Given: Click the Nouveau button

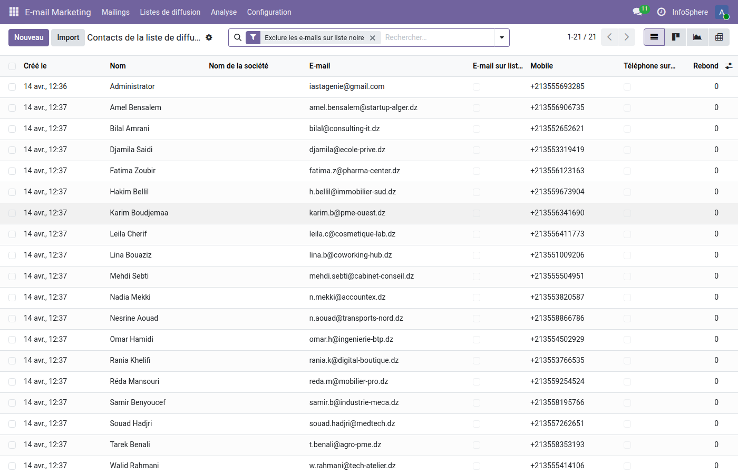Looking at the screenshot, I should coord(28,37).
